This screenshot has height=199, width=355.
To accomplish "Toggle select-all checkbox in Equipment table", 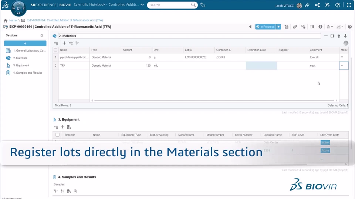I will (x=58, y=135).
